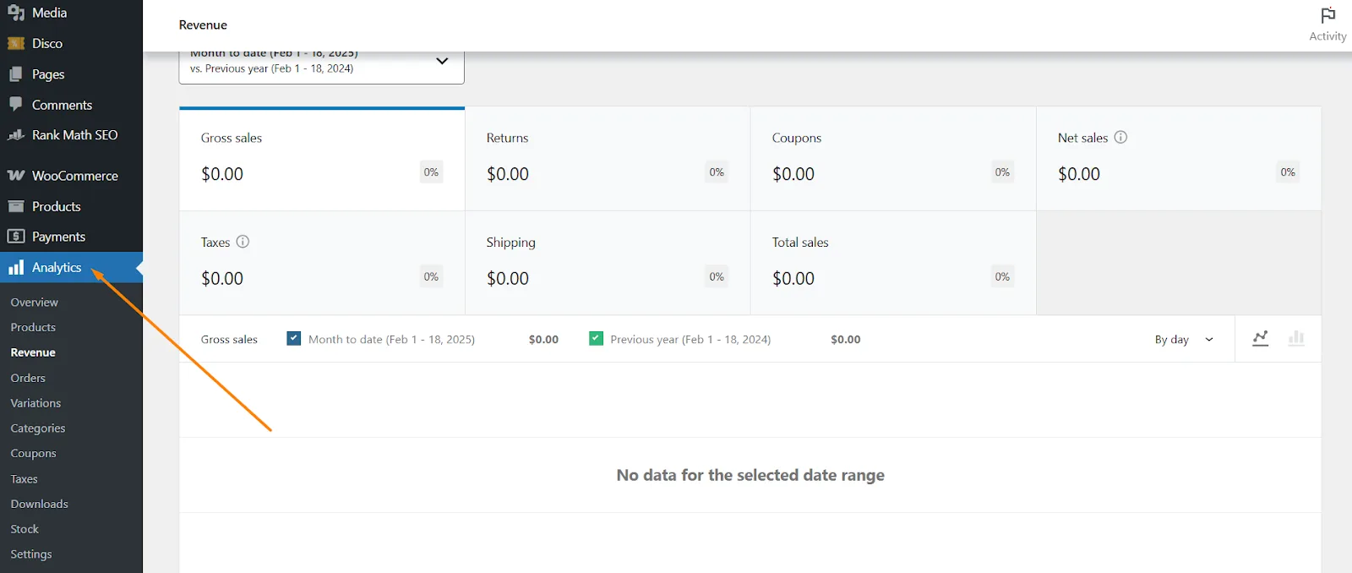Open Taxes analytics report
The image size is (1352, 573).
pyautogui.click(x=24, y=478)
